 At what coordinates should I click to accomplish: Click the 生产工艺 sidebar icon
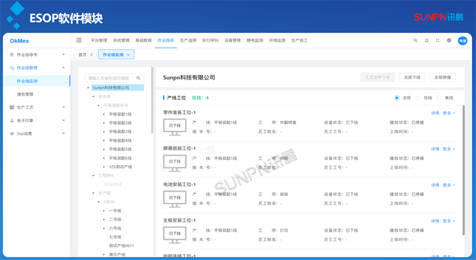click(12, 107)
